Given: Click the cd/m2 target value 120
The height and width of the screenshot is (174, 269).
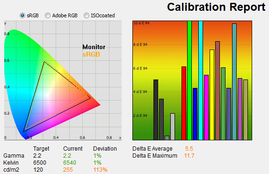Looking at the screenshot, I should [x=38, y=170].
